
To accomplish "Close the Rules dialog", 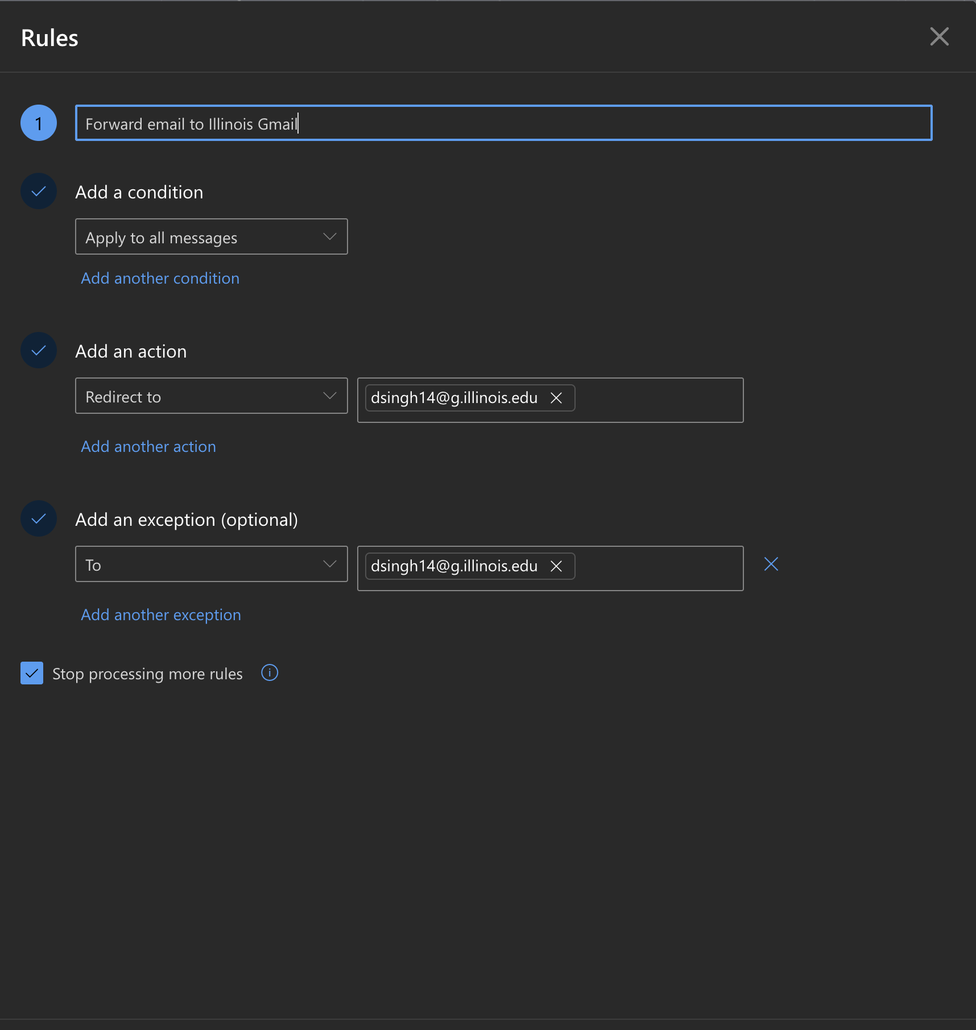I will (939, 36).
